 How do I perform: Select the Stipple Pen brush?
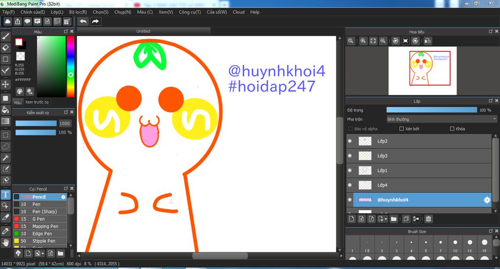[x=40, y=241]
